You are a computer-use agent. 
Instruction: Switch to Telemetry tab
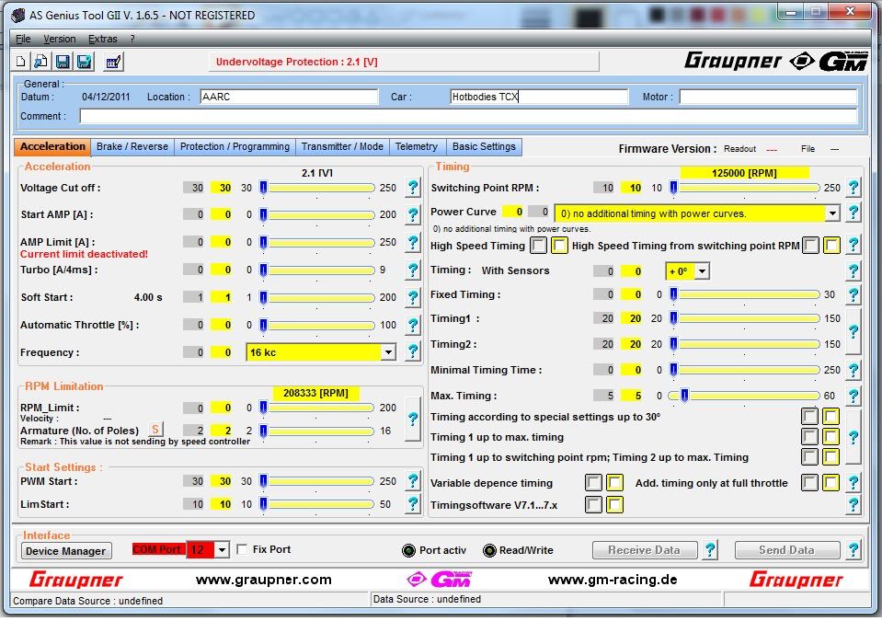(417, 147)
